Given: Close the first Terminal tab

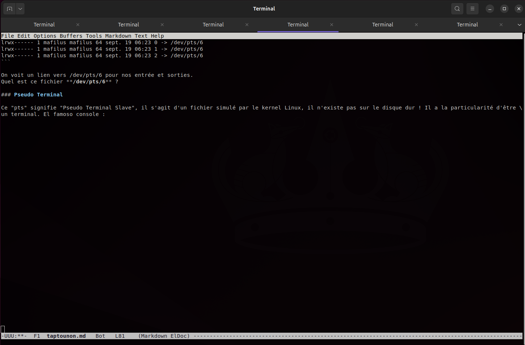Looking at the screenshot, I should tap(78, 25).
